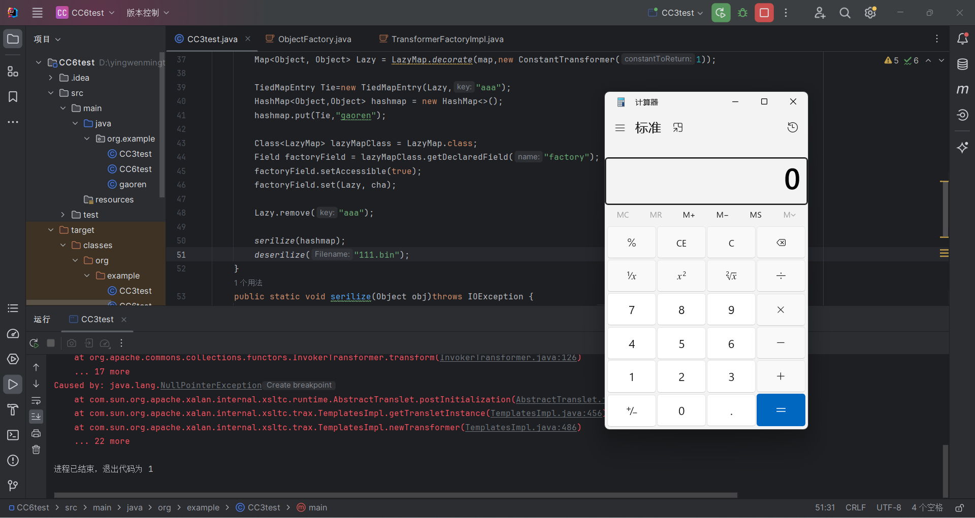The height and width of the screenshot is (518, 975).
Task: Select the CC3test run tab
Action: pos(91,319)
